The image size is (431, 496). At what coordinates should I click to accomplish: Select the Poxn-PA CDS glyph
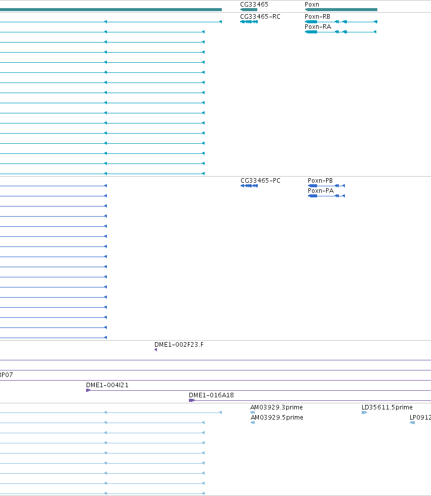[x=326, y=196]
